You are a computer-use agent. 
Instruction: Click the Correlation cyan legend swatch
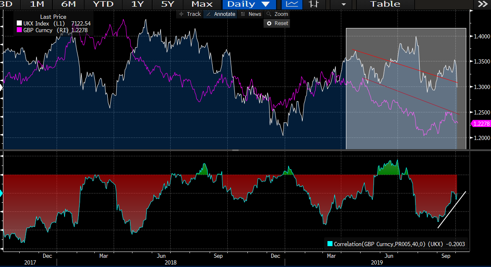330,244
